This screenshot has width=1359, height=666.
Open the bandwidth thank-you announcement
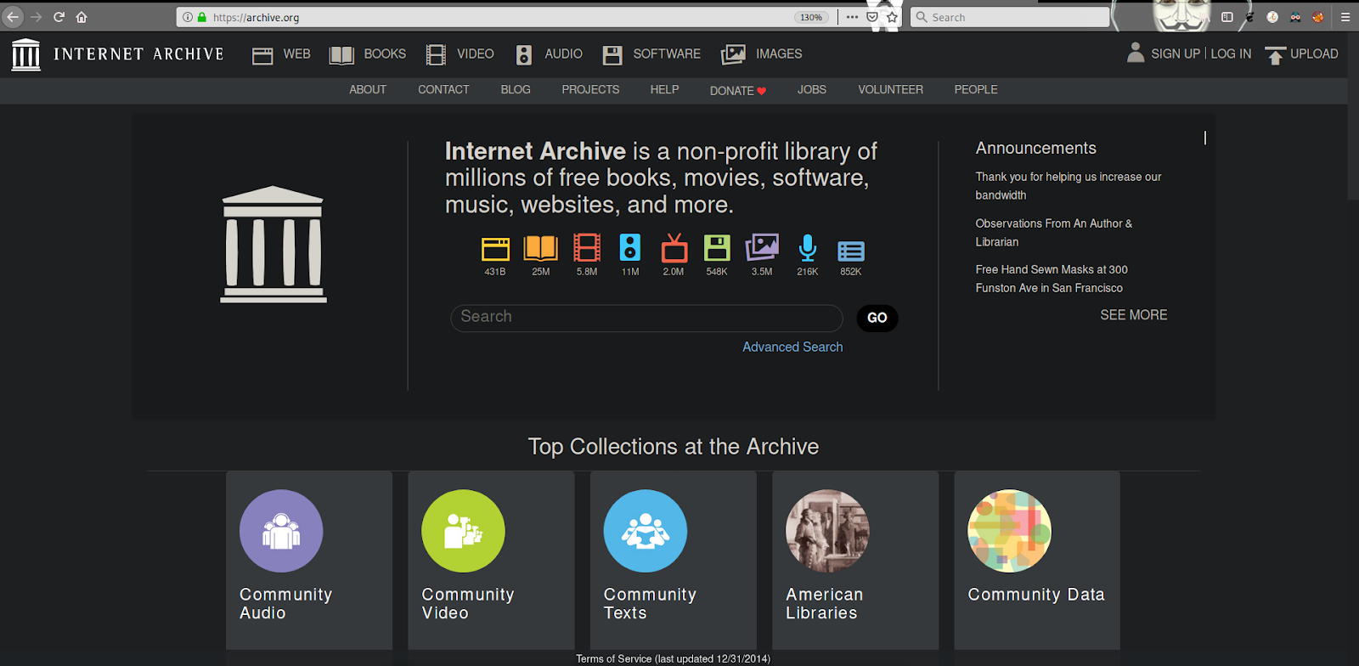coord(1069,186)
